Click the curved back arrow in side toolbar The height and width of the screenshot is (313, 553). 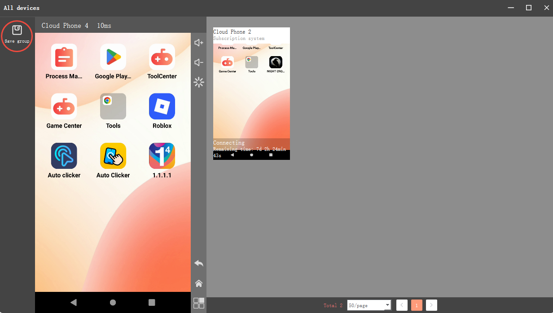[199, 263]
